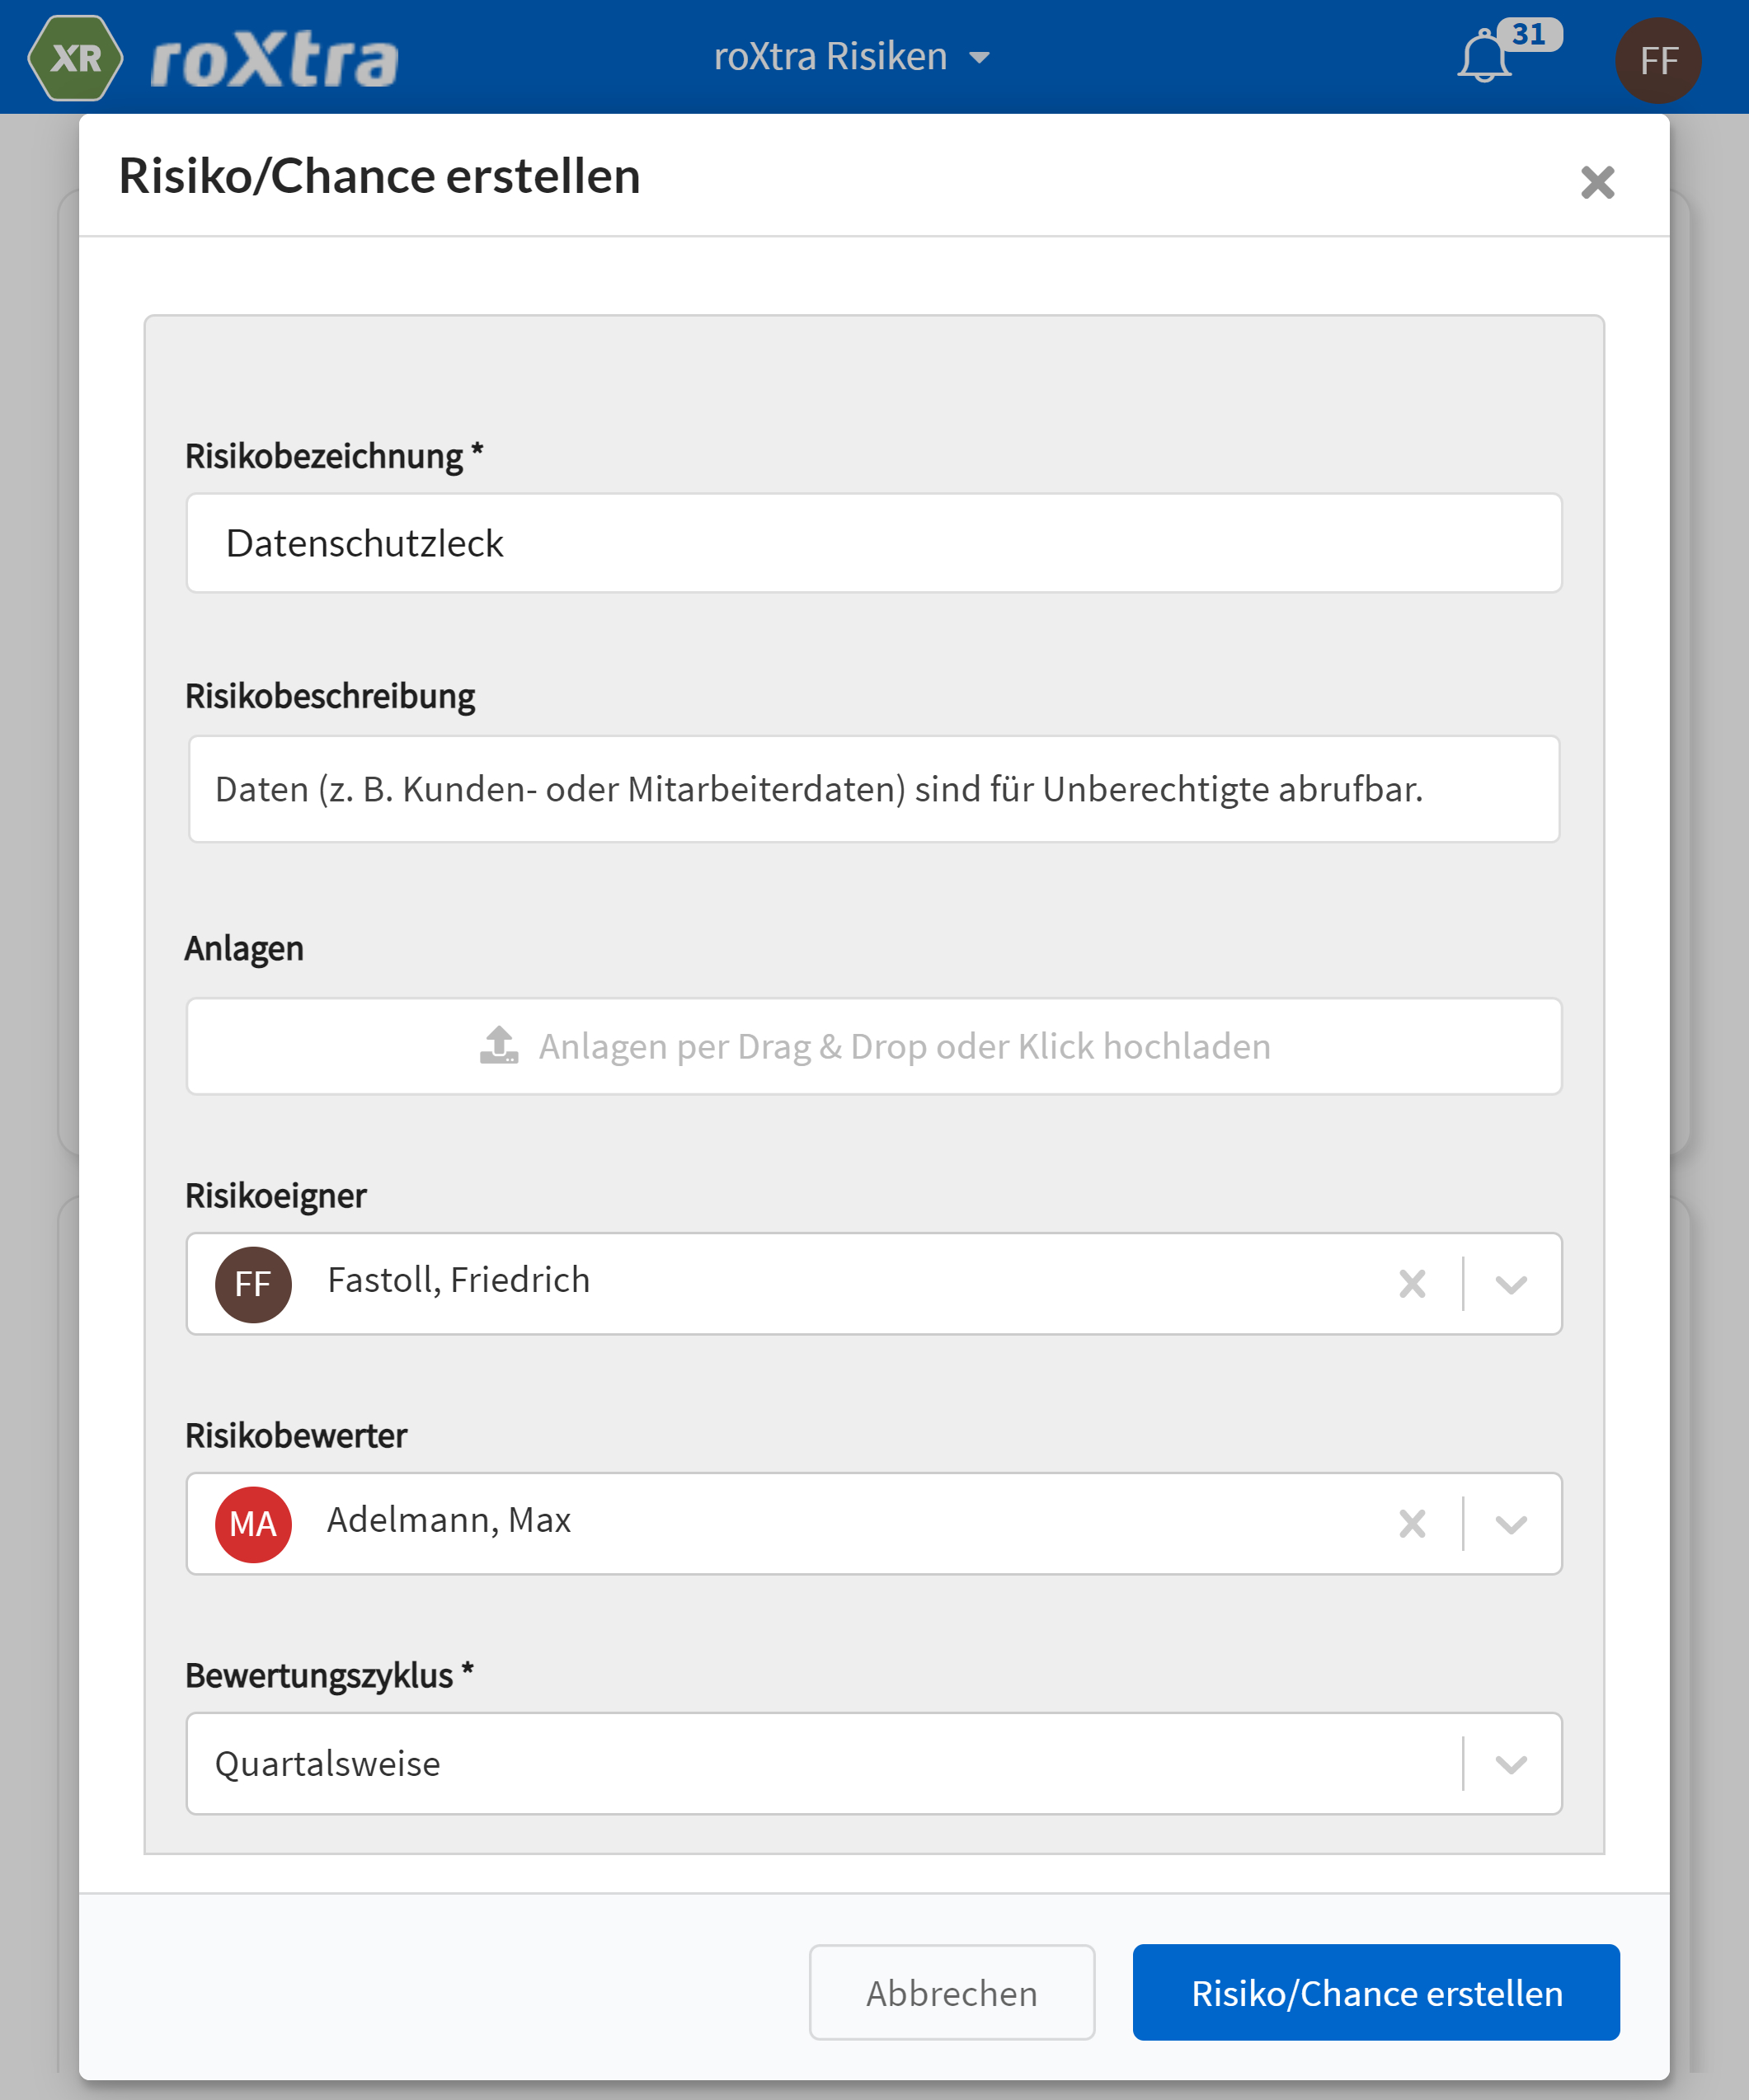1749x2100 pixels.
Task: Open the notifications bell icon
Action: (1483, 59)
